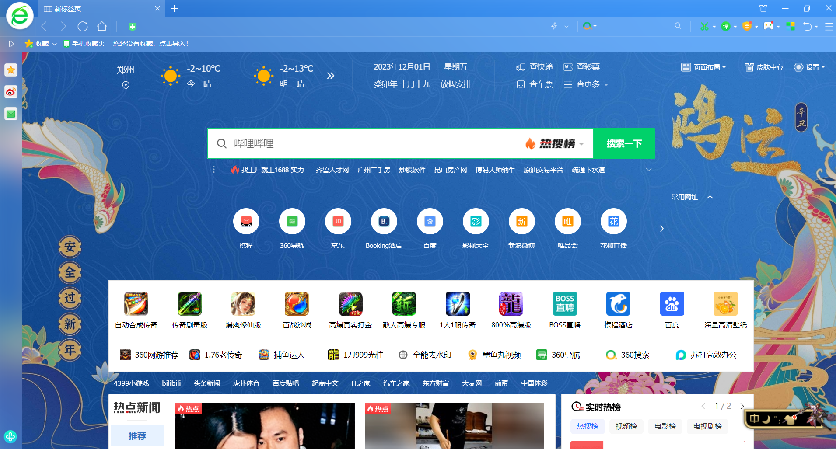Open the 海量高清壁纸 tile icon
The height and width of the screenshot is (449, 836).
[x=725, y=303]
